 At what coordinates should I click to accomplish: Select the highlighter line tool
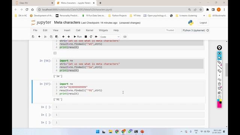point(219,67)
